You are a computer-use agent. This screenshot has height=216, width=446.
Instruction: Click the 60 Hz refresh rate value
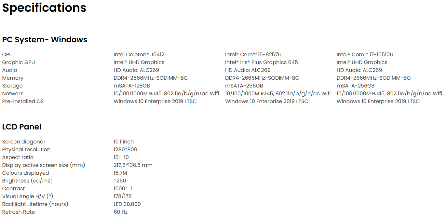point(120,212)
